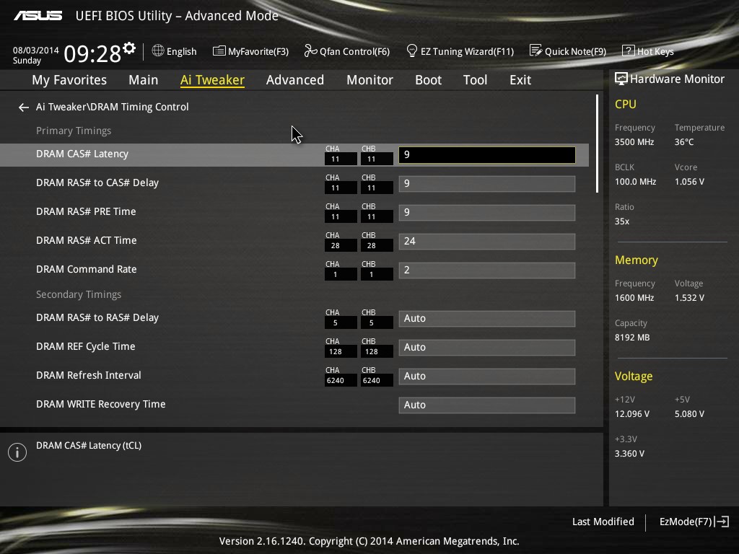The height and width of the screenshot is (554, 739).
Task: Click the 09:28 clock display
Action: 92,53
